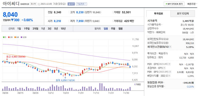Viewport: 198px width, 96px height.
Task: Select the 1년 line chart range
Action: 43,28
